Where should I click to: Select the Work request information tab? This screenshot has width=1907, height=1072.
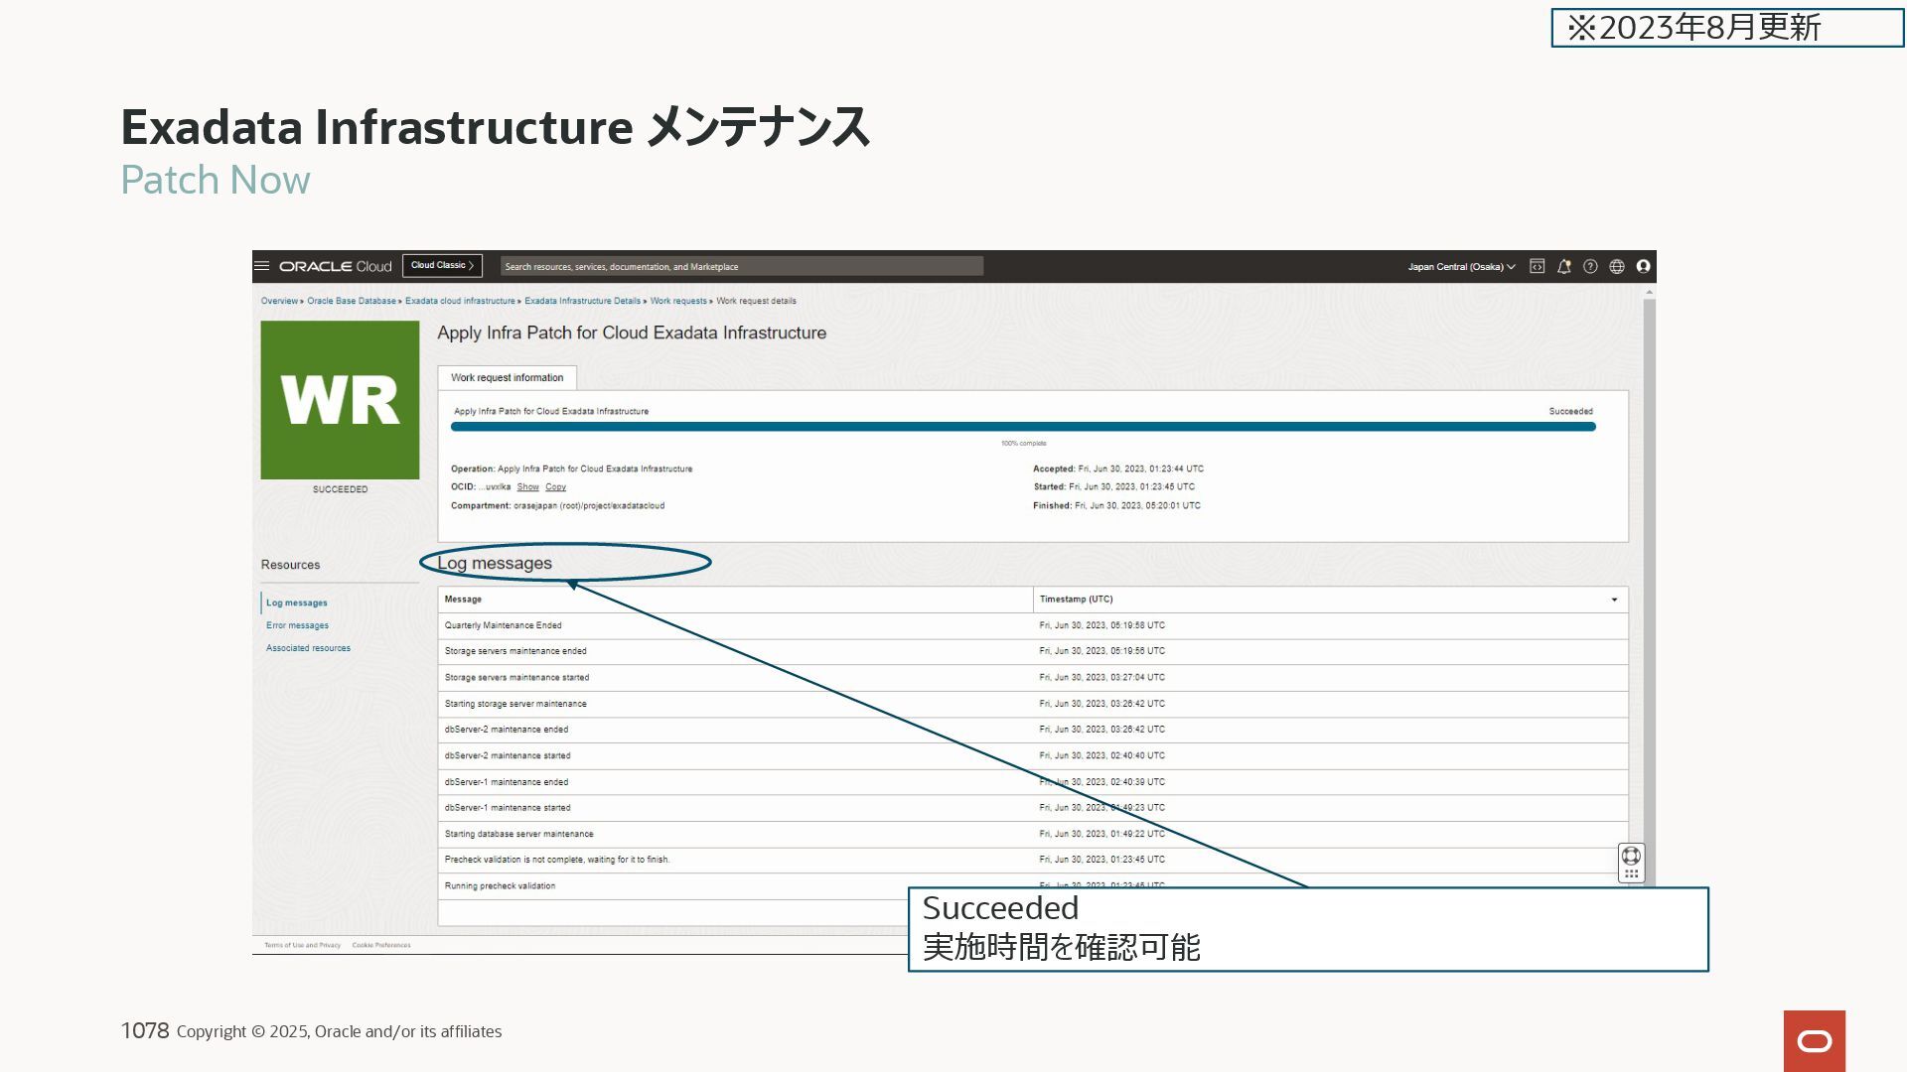(x=507, y=377)
